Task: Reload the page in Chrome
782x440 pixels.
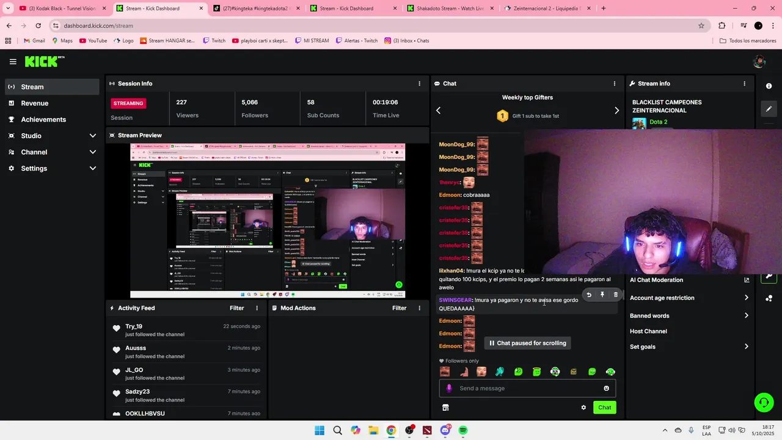Action: pos(38,26)
